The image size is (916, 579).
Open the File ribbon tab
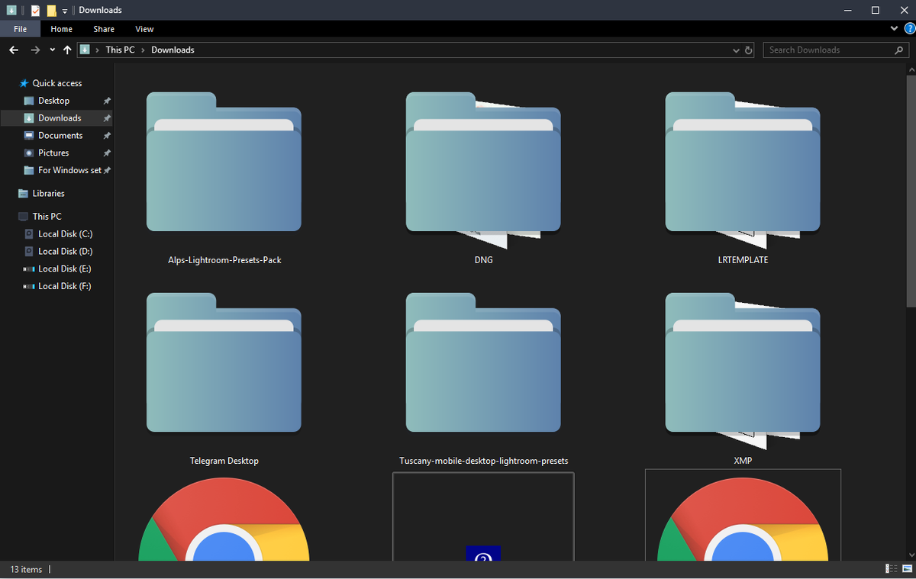(20, 29)
